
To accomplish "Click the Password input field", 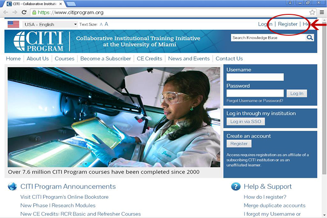I will [255, 93].
